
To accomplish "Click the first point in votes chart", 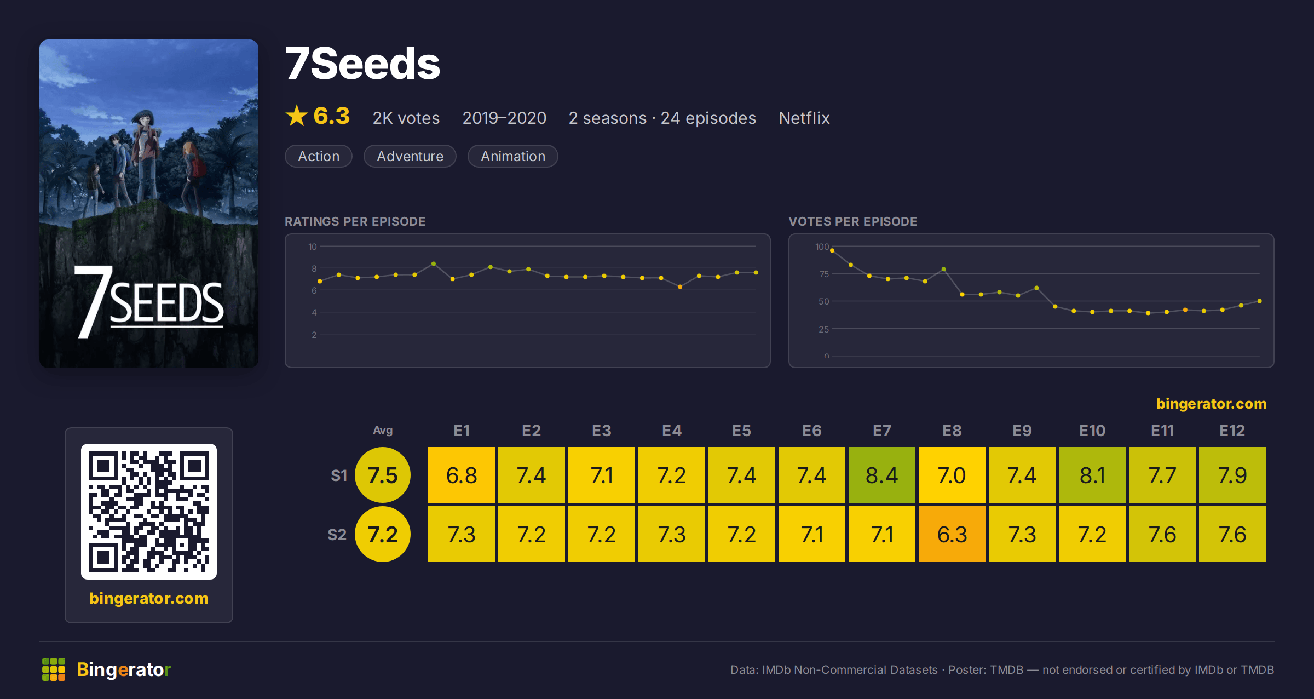I will coord(832,250).
